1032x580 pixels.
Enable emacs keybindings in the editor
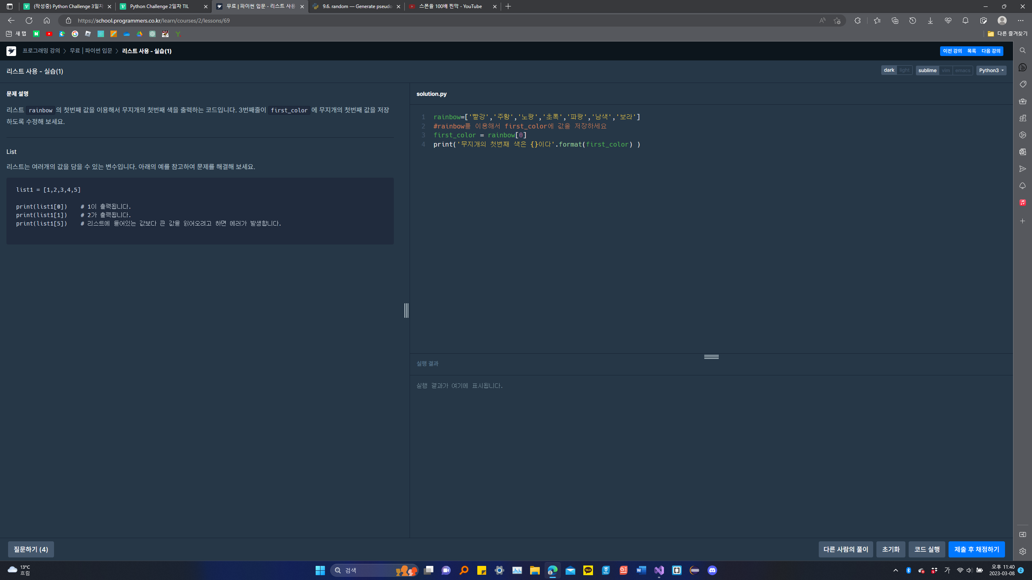(963, 70)
